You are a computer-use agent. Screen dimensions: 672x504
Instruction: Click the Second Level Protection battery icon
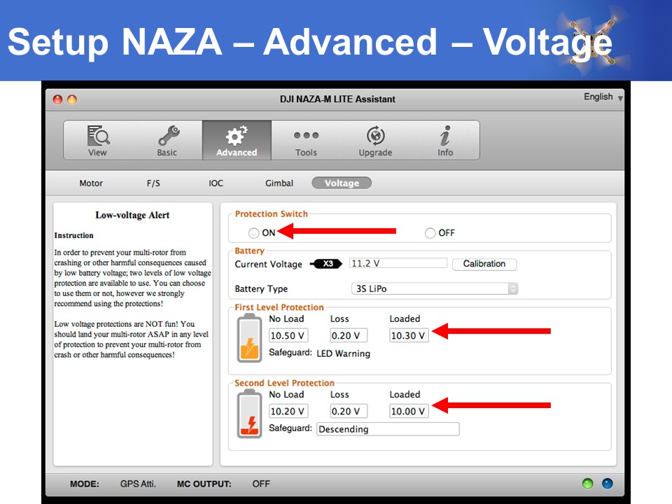point(249,414)
